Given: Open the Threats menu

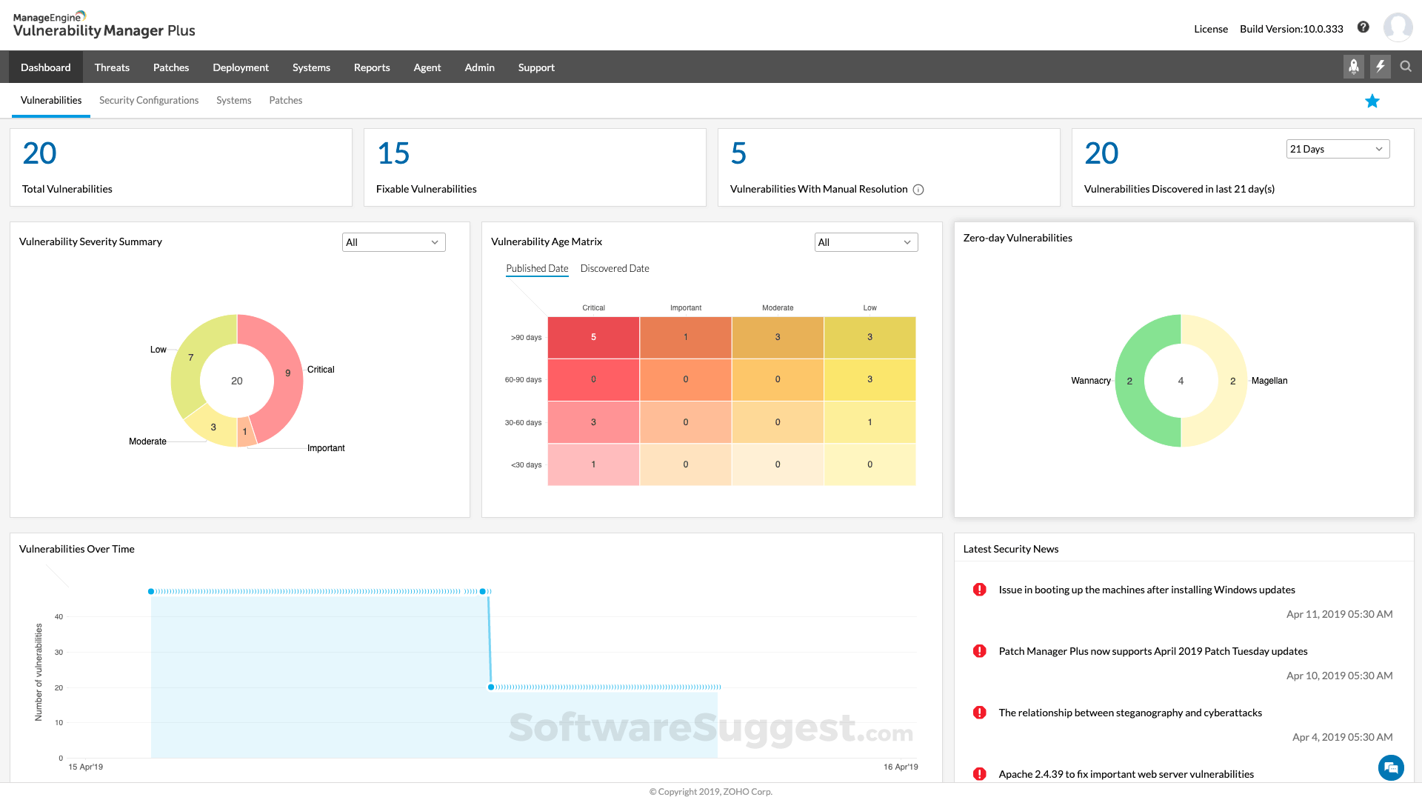Looking at the screenshot, I should 112,67.
